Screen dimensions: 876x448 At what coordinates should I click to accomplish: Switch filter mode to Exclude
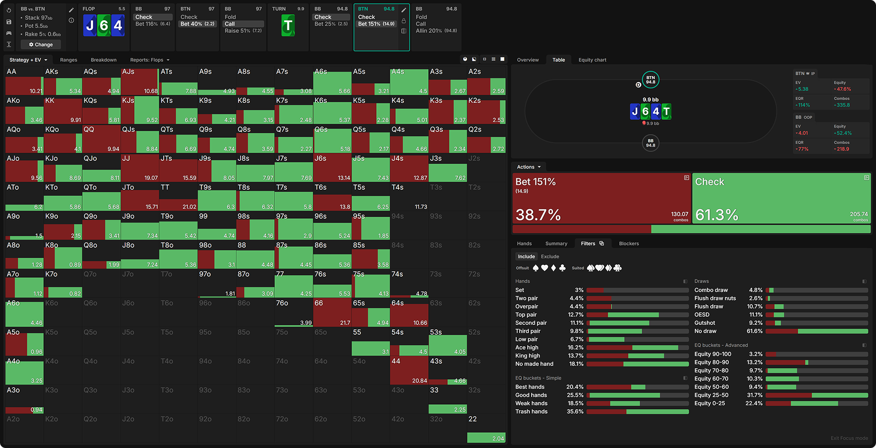pos(550,257)
